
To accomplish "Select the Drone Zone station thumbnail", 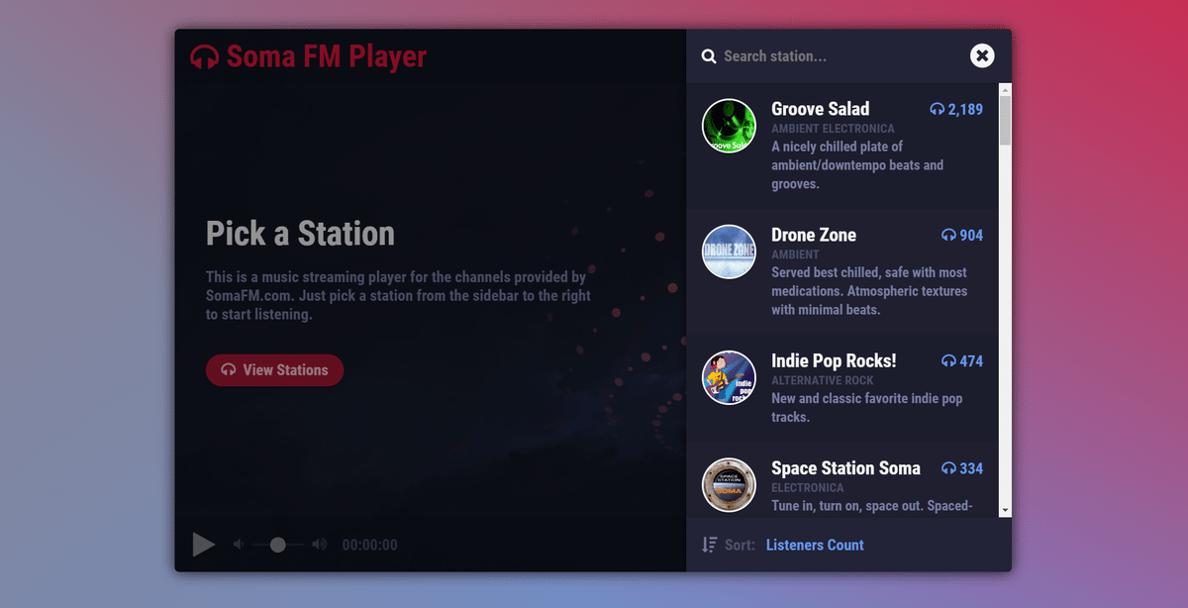I will pyautogui.click(x=730, y=252).
